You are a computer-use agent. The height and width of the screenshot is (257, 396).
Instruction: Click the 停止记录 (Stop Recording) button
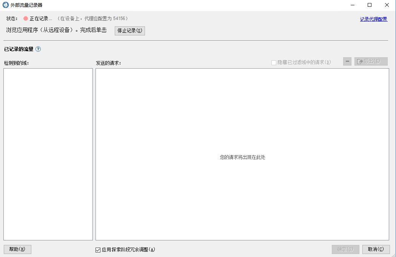(x=129, y=31)
